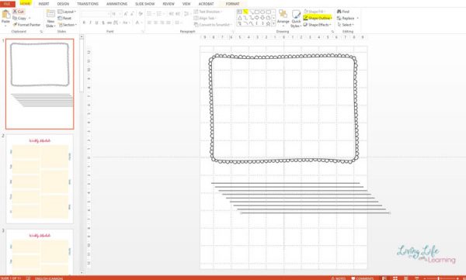Open the VIEW ribbon tab
This screenshot has width=466, height=280.
click(186, 4)
